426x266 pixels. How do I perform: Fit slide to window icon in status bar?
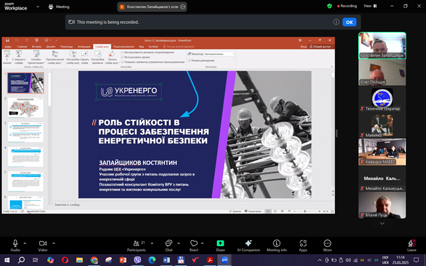coord(332,211)
